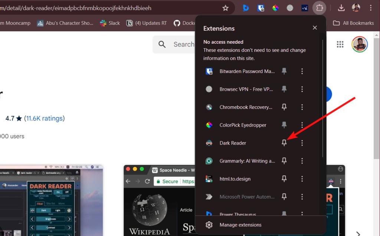
Task: Open the Bitwarden extension from the toolbar
Action: point(261,8)
